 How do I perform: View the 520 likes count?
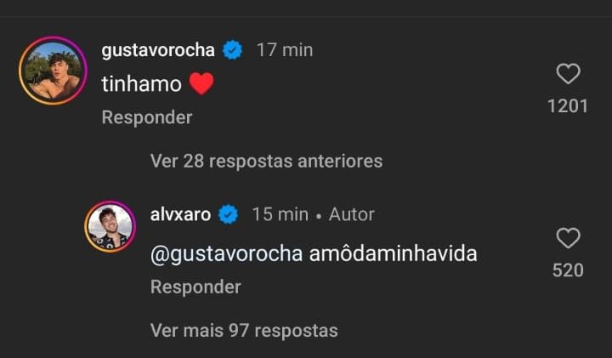tap(568, 270)
